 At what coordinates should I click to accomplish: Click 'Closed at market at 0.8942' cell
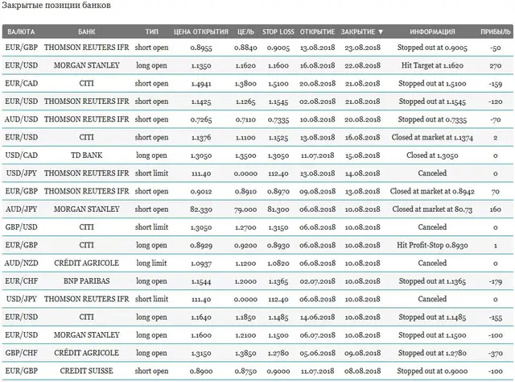432,191
